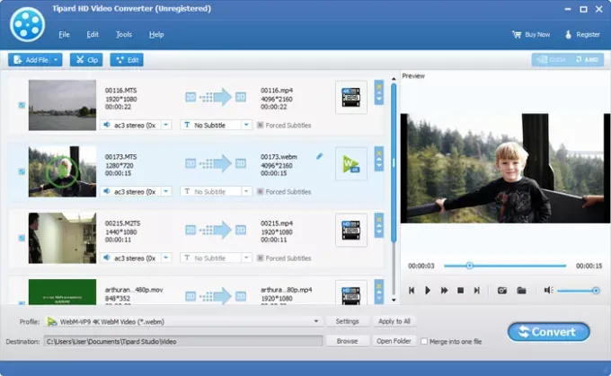611x376 pixels.
Task: Select the 00173.MTS video thumbnail
Action: click(62, 171)
